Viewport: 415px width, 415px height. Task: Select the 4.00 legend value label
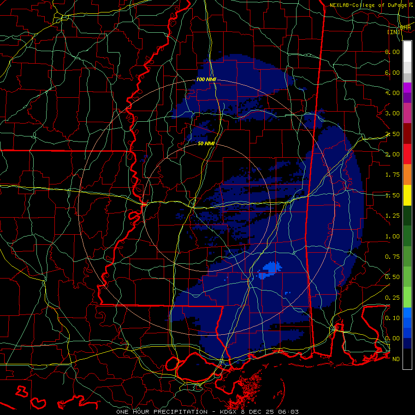tap(392, 93)
